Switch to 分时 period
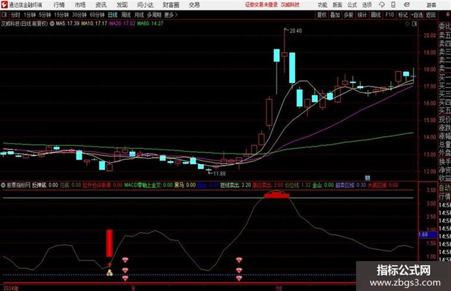Viewport: 451px width, 291px height. (16, 15)
